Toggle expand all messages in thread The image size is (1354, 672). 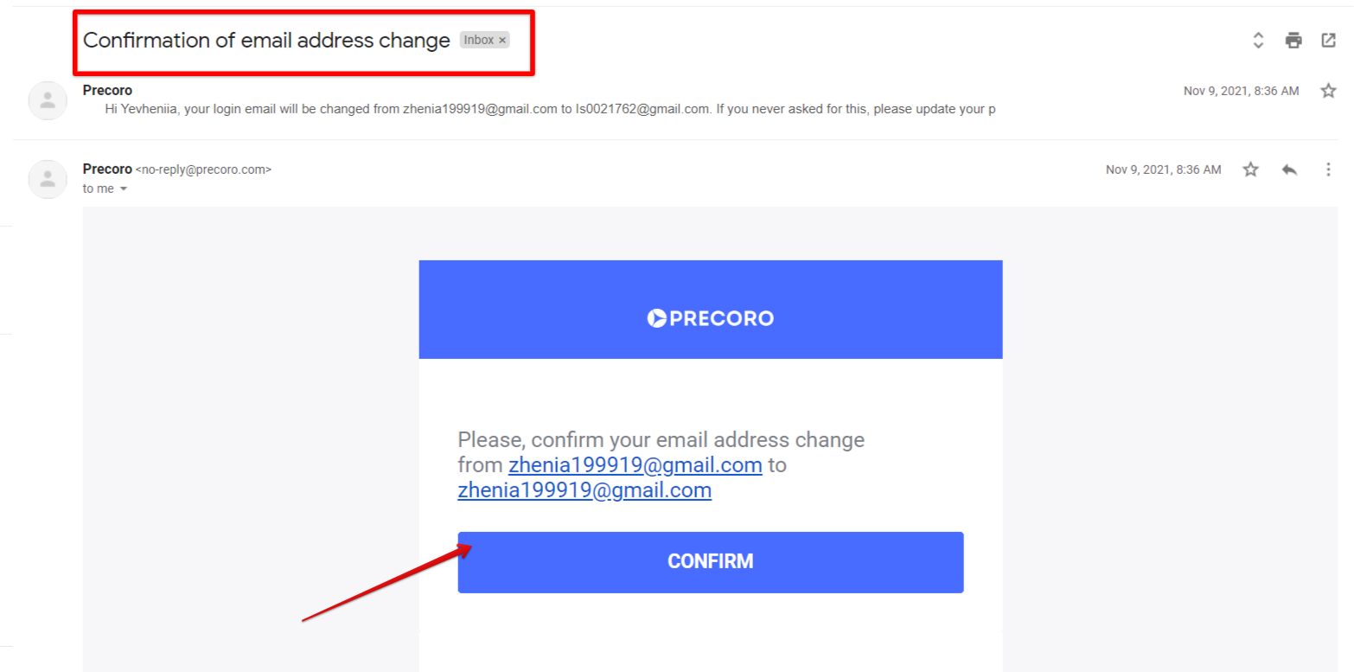(1258, 40)
